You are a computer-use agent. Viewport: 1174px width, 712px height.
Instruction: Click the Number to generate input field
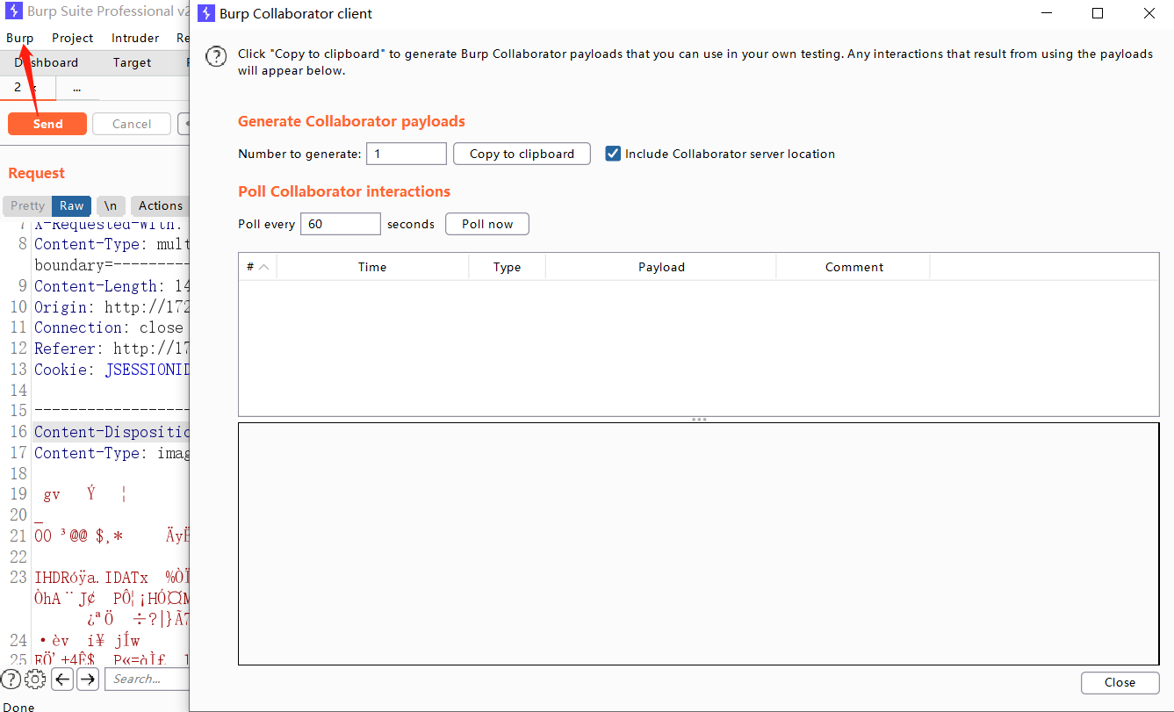click(407, 154)
